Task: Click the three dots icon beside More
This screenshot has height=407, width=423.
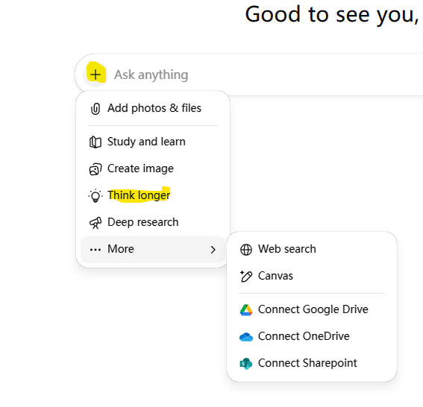Action: tap(95, 250)
